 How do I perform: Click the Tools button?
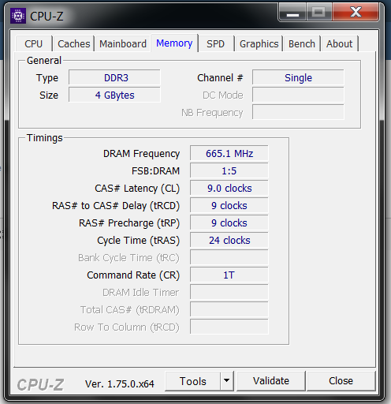pyautogui.click(x=193, y=381)
